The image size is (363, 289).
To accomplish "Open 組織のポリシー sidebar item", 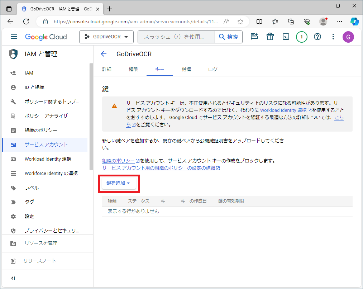I will tap(45, 131).
